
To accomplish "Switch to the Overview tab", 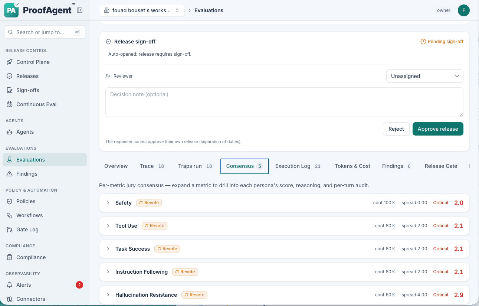I will [x=116, y=166].
